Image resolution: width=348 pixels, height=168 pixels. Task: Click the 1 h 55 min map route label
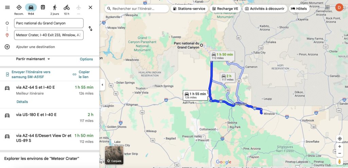pos(195,95)
